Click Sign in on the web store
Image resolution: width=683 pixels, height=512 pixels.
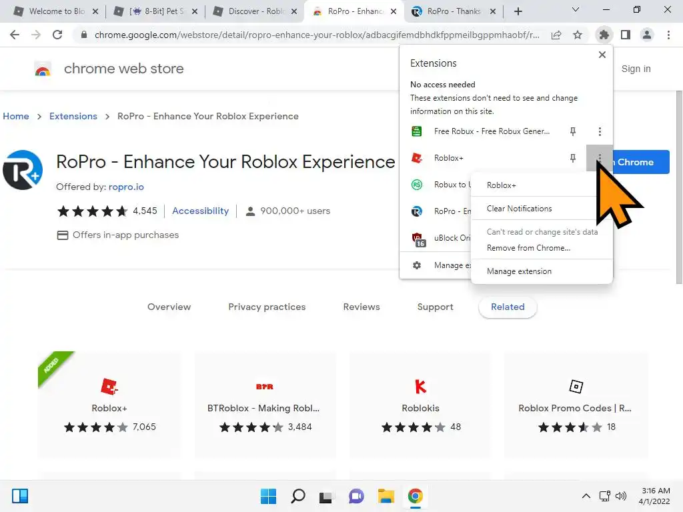(x=636, y=69)
